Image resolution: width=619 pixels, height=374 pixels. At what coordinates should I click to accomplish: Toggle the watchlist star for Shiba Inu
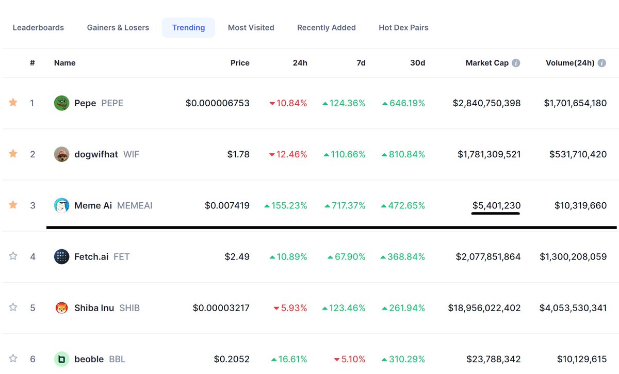[x=13, y=307]
